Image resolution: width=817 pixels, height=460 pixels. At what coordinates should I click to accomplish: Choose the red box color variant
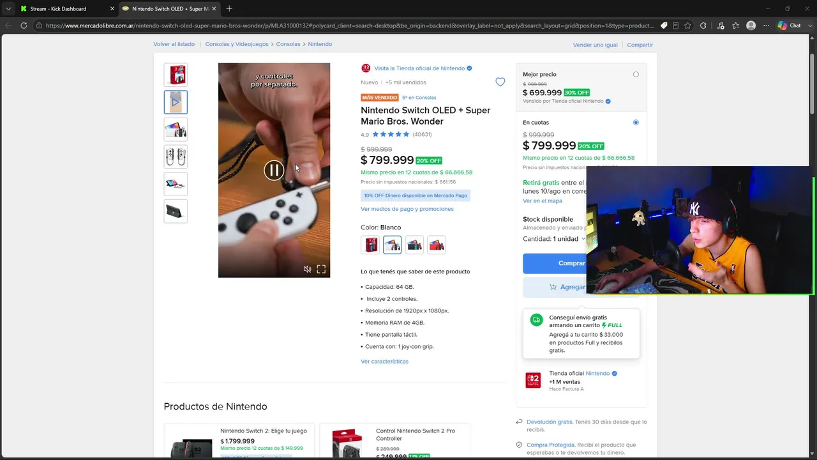370,245
